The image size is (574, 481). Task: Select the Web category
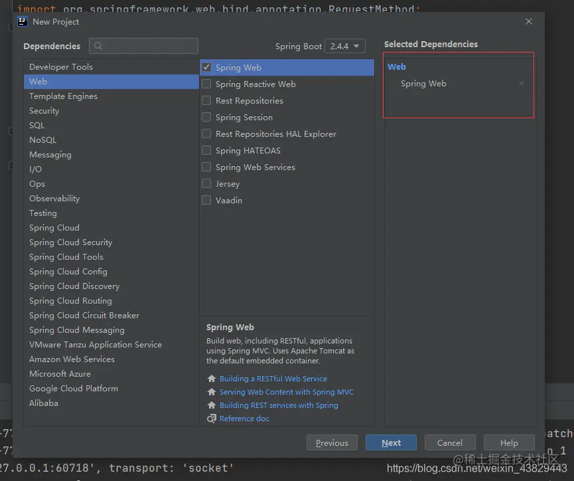tap(111, 82)
